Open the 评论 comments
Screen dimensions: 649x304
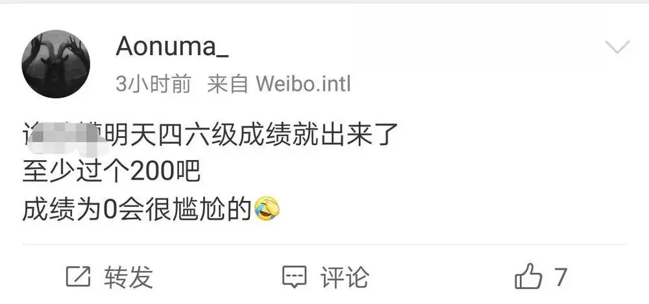tap(345, 277)
